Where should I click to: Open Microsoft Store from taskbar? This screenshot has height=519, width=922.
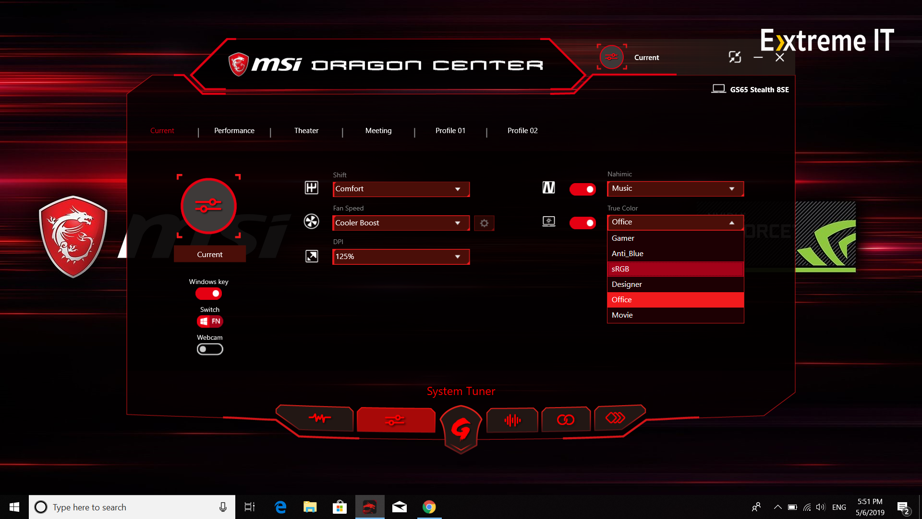pos(340,507)
